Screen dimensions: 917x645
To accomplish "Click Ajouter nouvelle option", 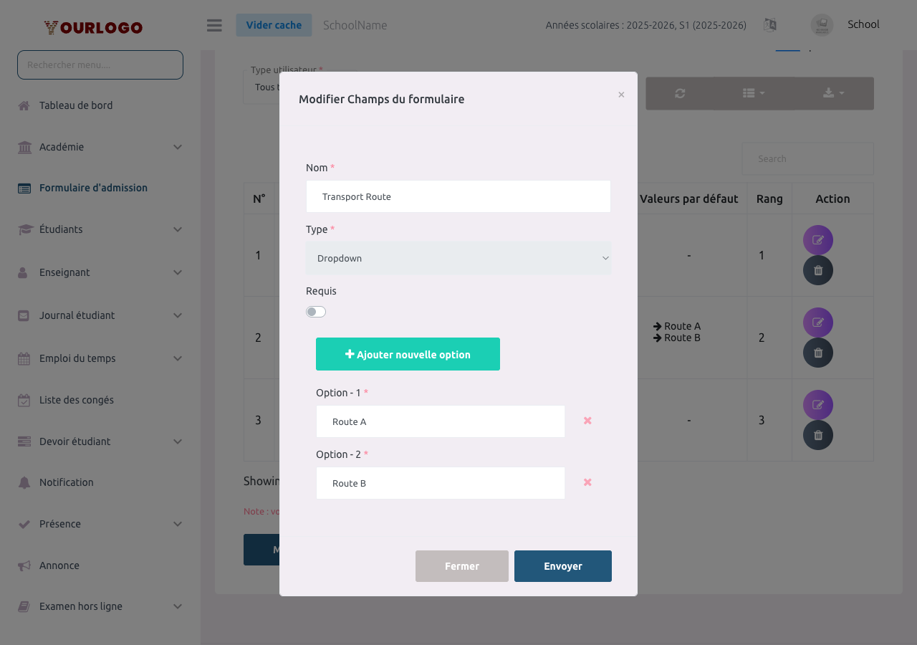I will pos(408,353).
